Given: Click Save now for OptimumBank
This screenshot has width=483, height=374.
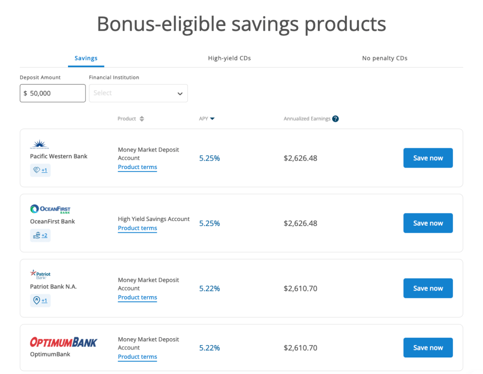Looking at the screenshot, I should click(428, 348).
